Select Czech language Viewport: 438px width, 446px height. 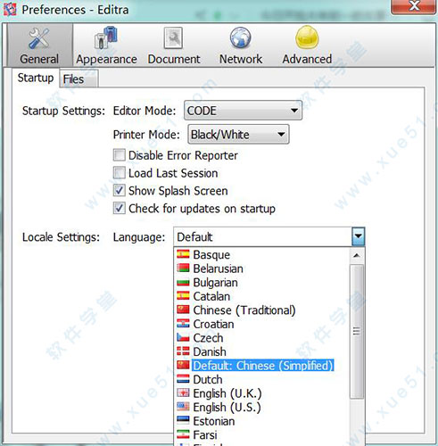pyautogui.click(x=208, y=338)
